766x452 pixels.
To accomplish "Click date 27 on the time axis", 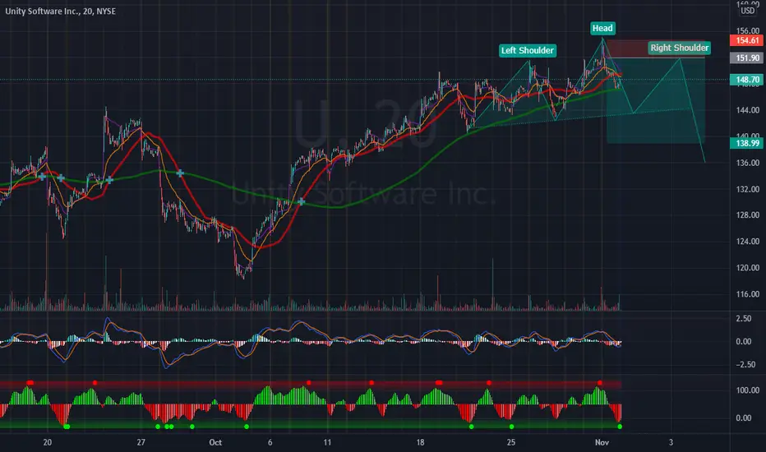I will (x=141, y=442).
